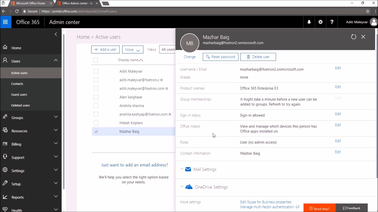This screenshot has height=212, width=378.
Task: Go back in browser history
Action: 4,11
